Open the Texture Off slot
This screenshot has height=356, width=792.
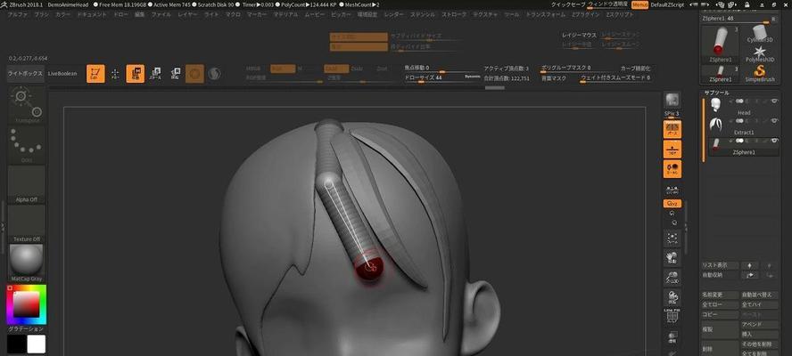(x=26, y=223)
